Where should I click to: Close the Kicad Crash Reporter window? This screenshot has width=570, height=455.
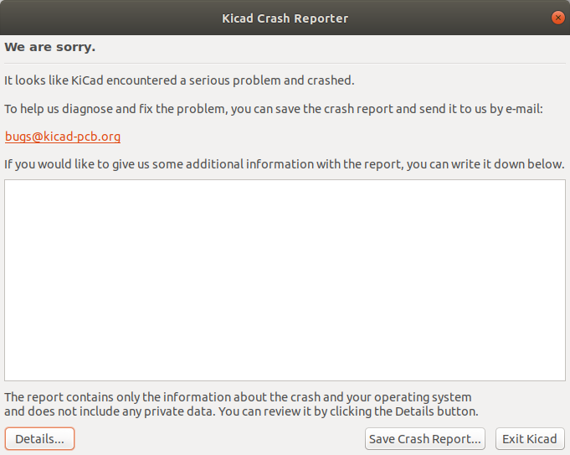click(557, 18)
